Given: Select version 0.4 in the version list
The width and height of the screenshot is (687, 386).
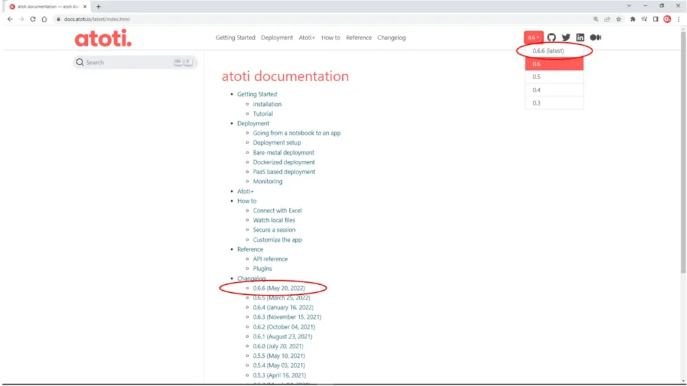Looking at the screenshot, I should coord(554,90).
